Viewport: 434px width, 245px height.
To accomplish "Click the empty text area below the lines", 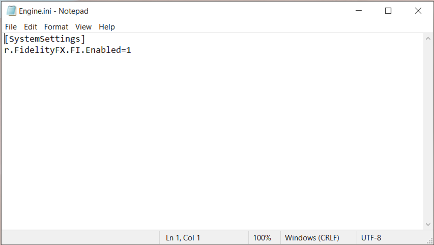I will coord(204,140).
